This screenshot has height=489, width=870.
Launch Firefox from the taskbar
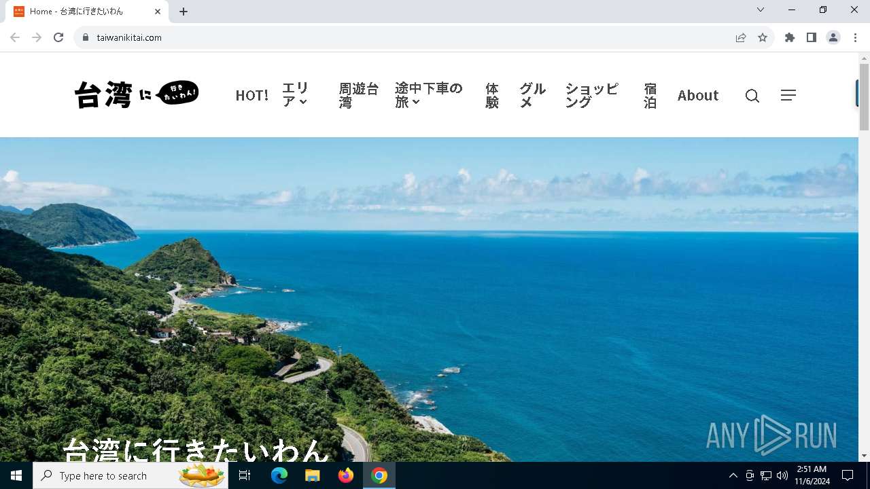click(x=346, y=475)
